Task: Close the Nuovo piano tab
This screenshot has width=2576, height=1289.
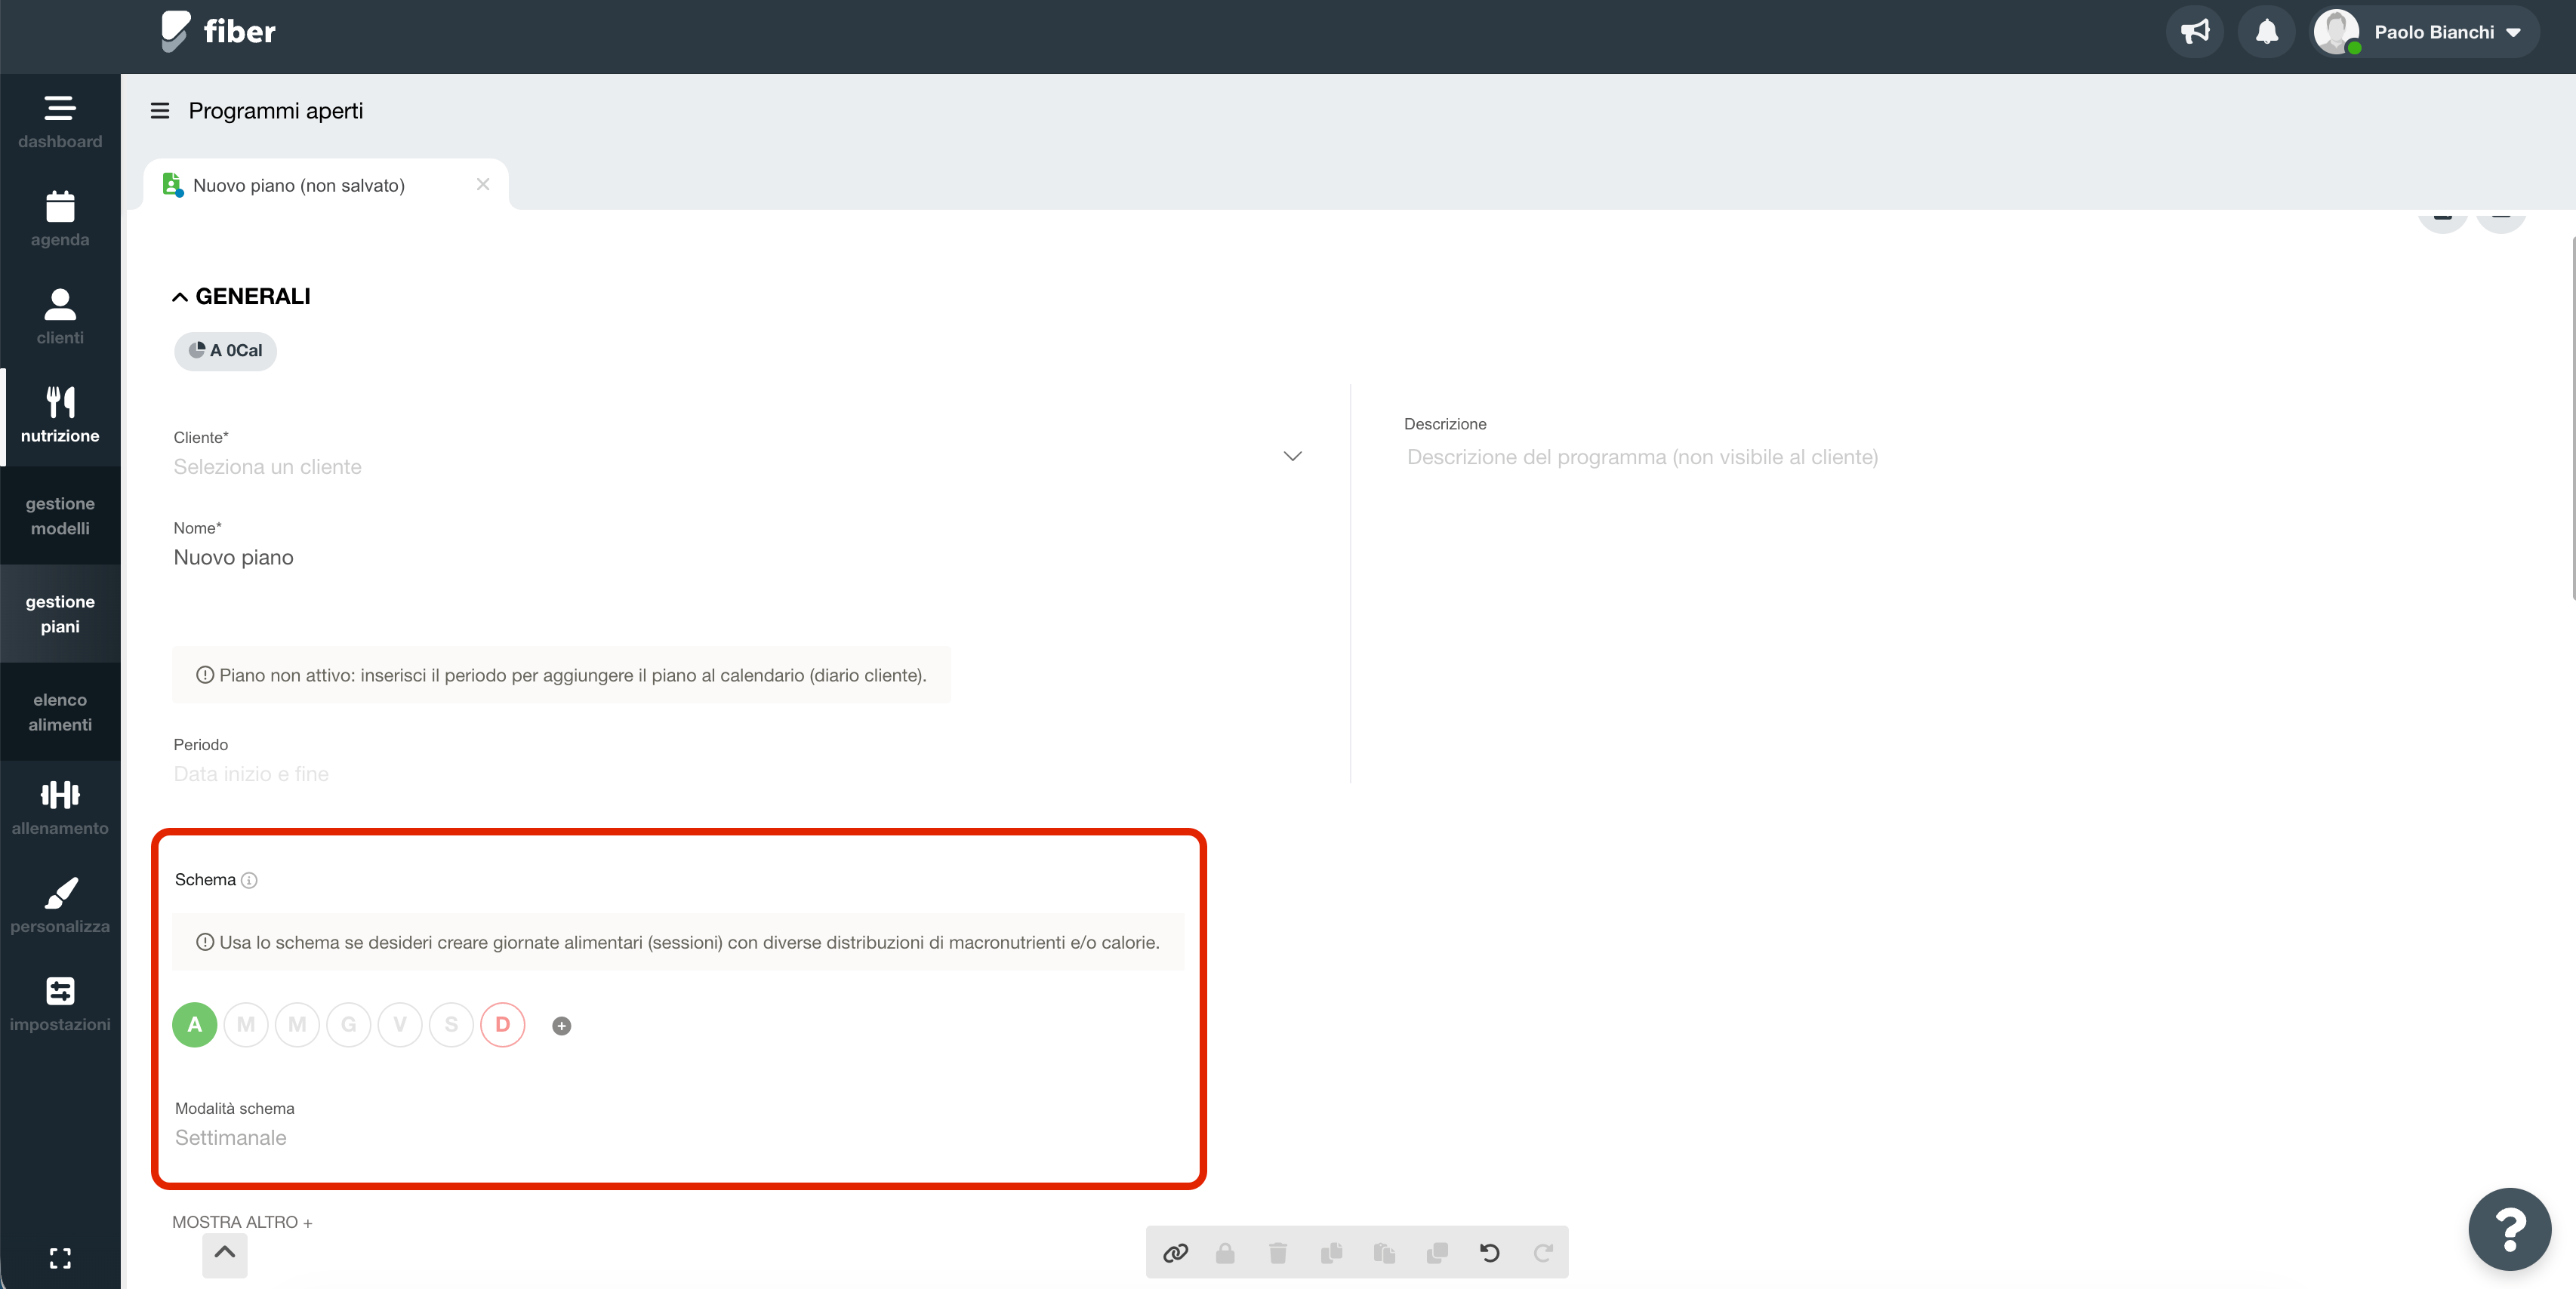Action: (483, 185)
